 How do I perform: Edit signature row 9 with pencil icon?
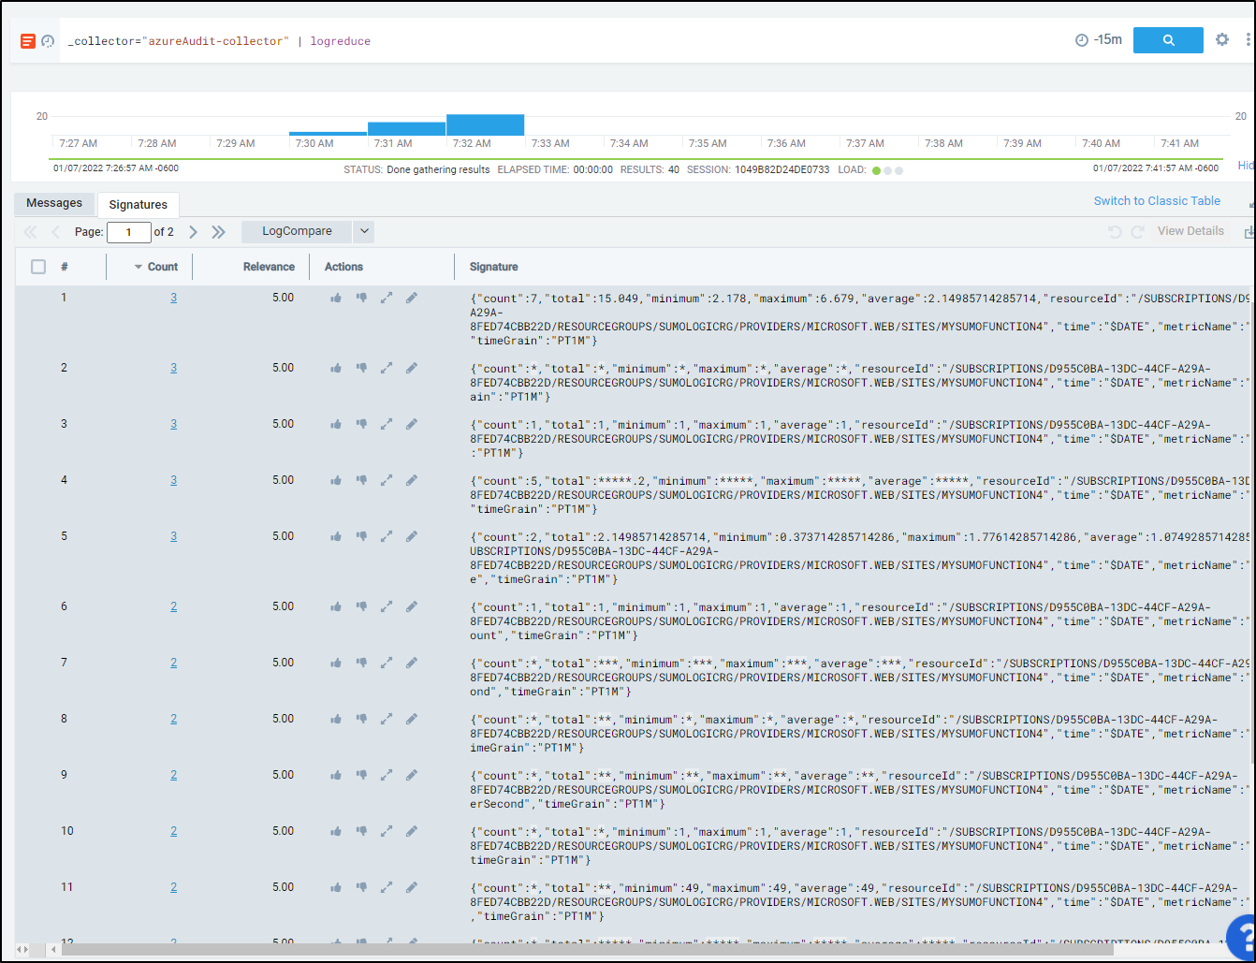point(412,776)
